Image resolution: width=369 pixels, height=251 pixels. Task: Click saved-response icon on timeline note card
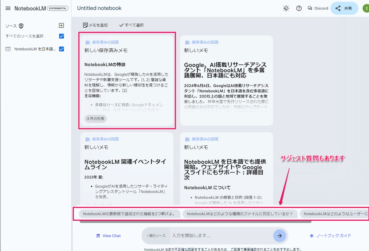coord(88,139)
